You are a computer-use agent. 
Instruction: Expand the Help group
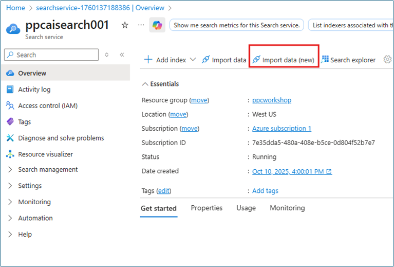pyautogui.click(x=10, y=234)
